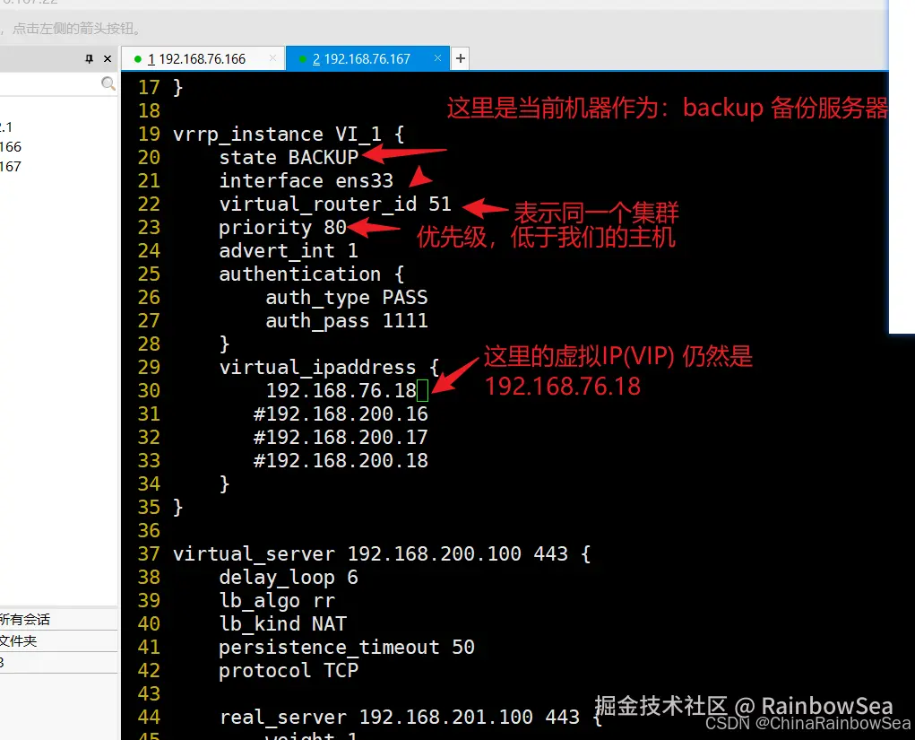Switch to session tab 1 192.168.76.166

[x=203, y=59]
